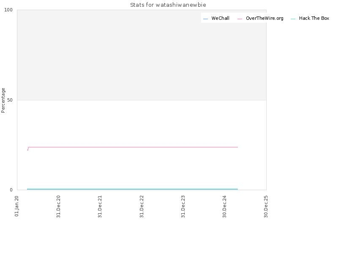
Task: Click the WeChall blue legend swatch
Action: [x=205, y=19]
